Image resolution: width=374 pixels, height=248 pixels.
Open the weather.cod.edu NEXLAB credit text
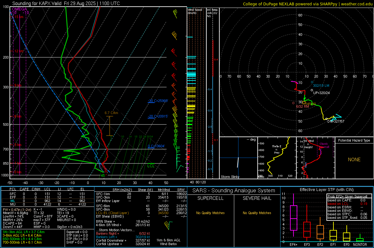tap(308, 4)
